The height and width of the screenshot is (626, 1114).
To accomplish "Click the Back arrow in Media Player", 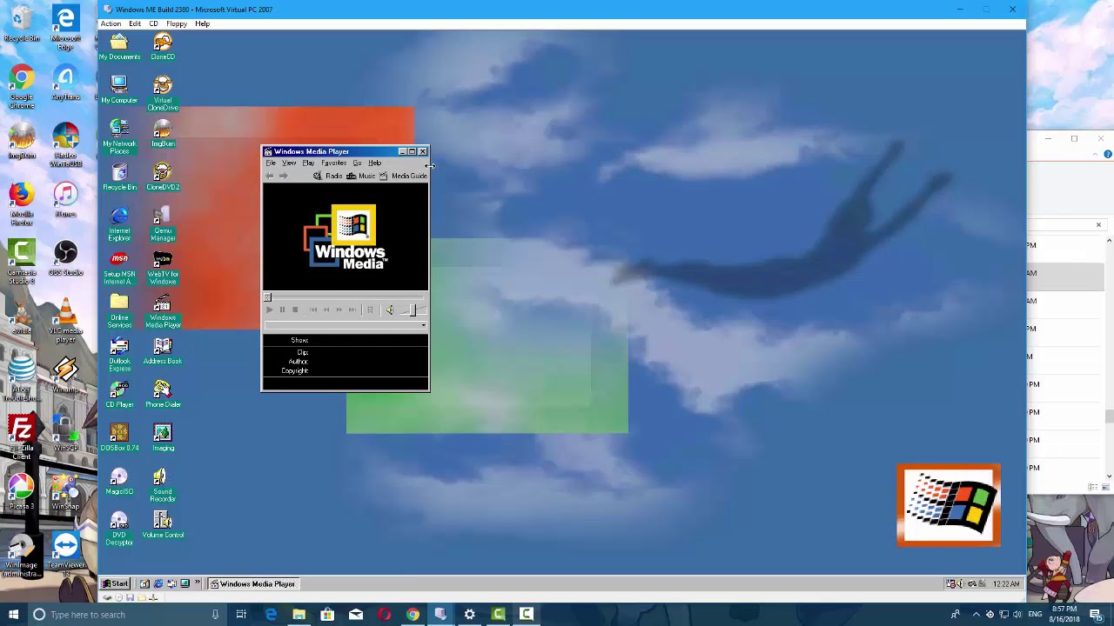I will coord(270,176).
